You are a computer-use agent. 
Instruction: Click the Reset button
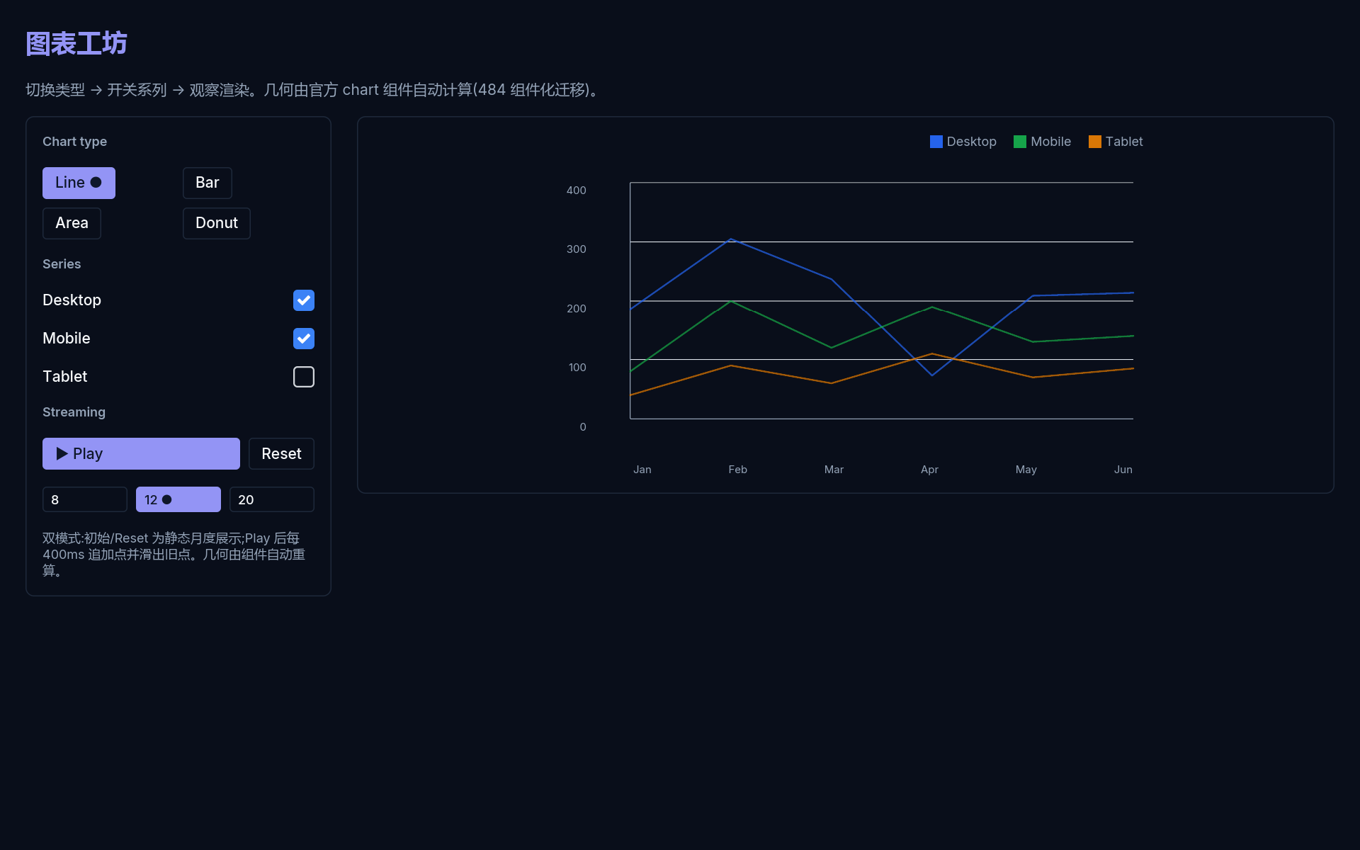click(x=281, y=453)
